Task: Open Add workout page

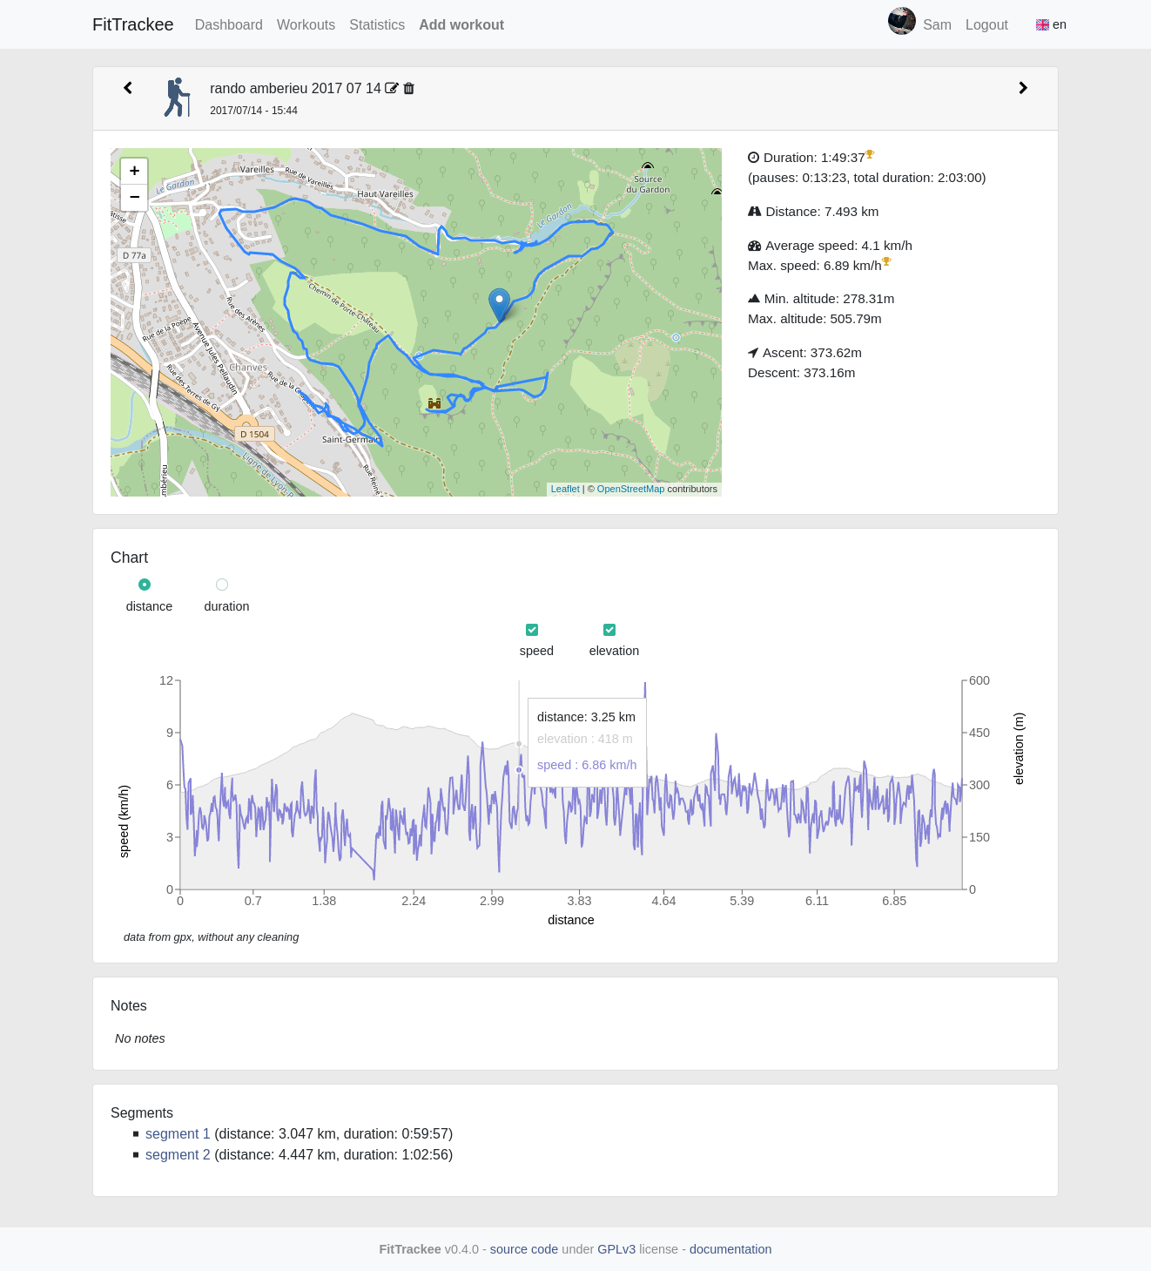Action: point(461,25)
